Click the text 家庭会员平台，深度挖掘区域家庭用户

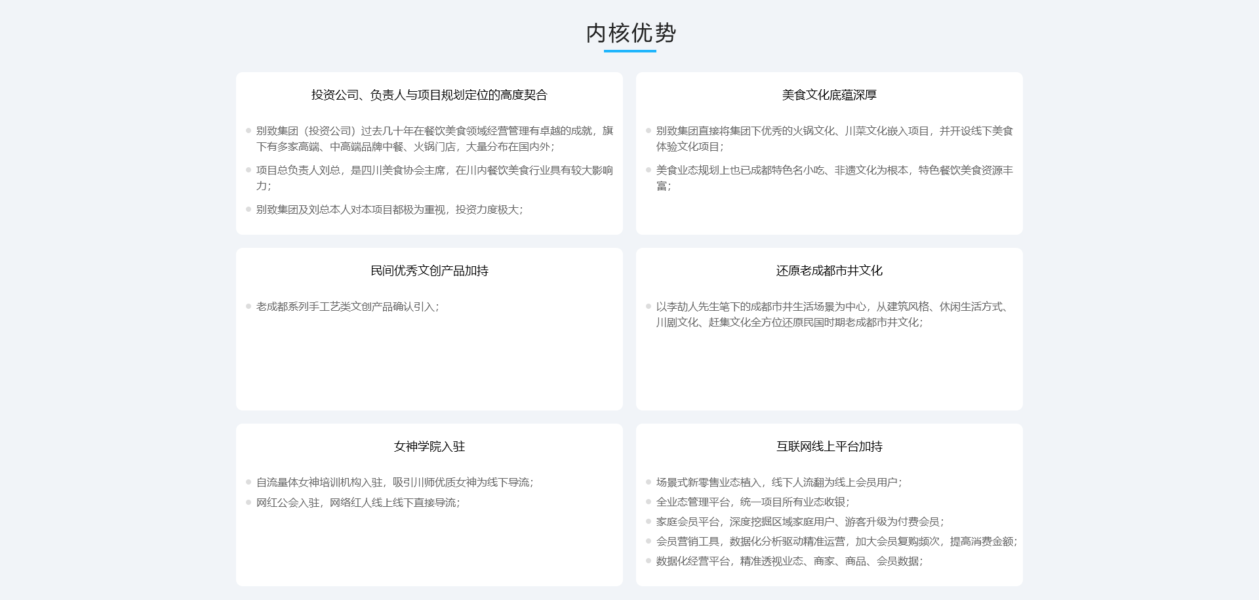point(746,522)
